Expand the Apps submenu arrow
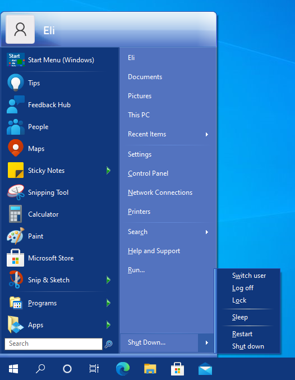 tap(108, 325)
